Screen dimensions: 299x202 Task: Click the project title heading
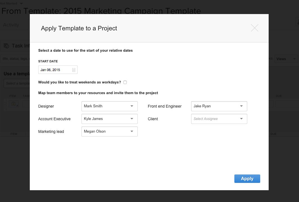click(x=101, y=11)
